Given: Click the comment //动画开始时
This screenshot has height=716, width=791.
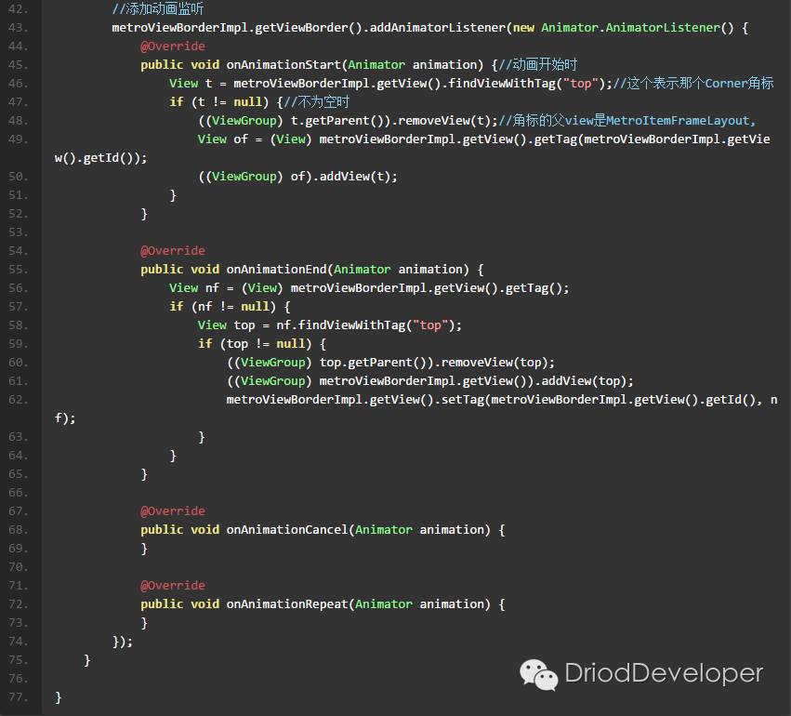Looking at the screenshot, I should [538, 64].
